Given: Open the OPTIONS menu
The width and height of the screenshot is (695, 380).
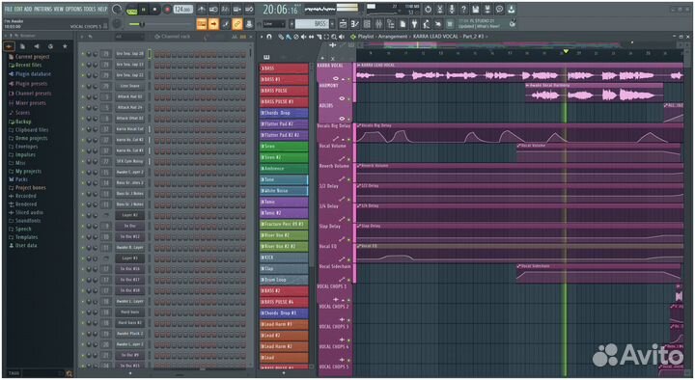Looking at the screenshot, I should [73, 9].
